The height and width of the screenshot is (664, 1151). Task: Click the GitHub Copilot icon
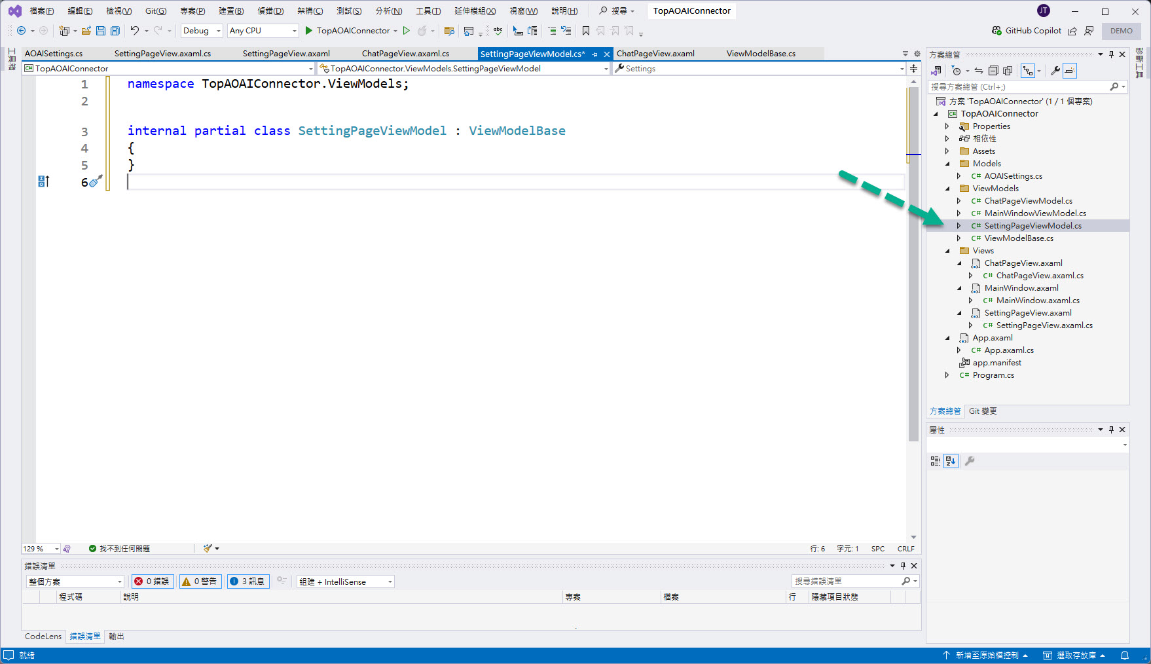[997, 31]
